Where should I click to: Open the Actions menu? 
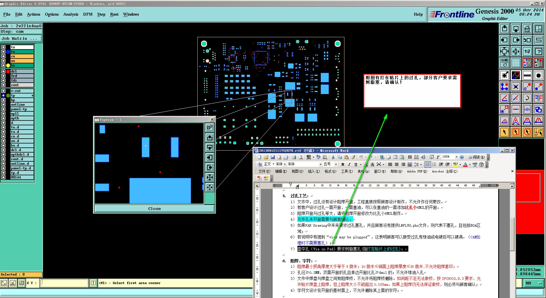click(34, 14)
